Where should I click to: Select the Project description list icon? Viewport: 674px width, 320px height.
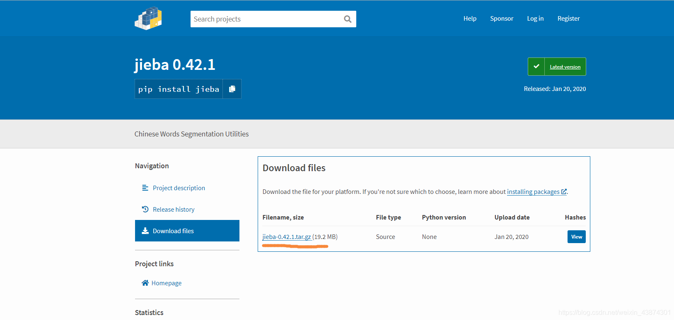click(x=145, y=188)
